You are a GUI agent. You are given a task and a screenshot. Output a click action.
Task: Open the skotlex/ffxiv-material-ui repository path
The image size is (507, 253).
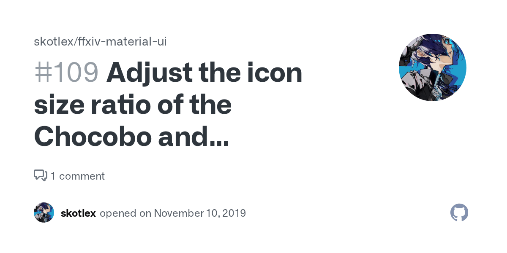[x=100, y=42]
